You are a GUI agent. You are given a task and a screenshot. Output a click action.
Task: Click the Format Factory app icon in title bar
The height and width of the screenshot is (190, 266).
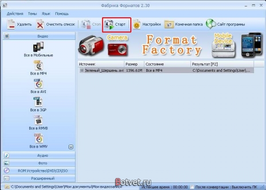(5, 5)
